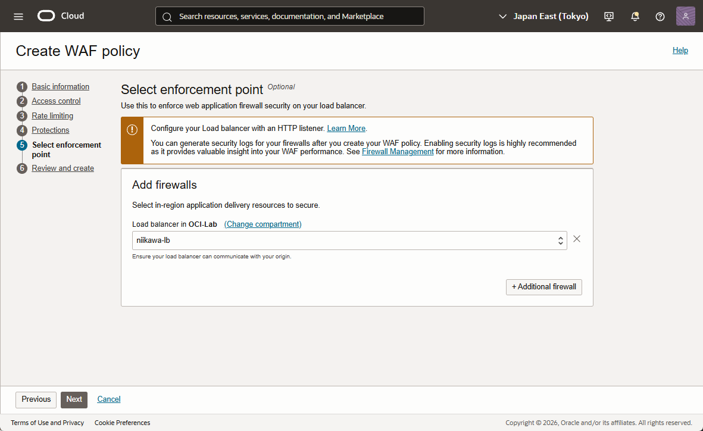Open the hamburger navigation menu
703x431 pixels.
18,17
